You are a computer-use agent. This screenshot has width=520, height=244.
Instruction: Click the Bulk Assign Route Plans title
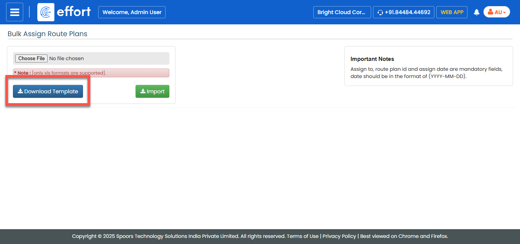pos(48,34)
